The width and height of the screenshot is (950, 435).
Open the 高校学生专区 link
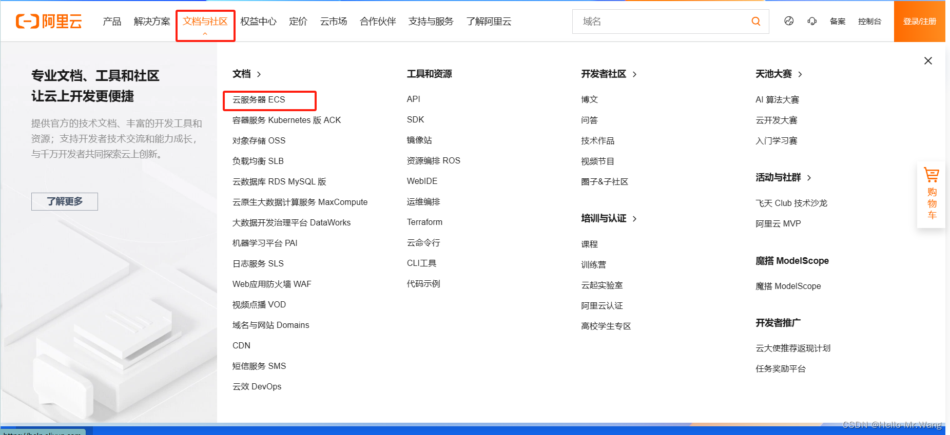click(606, 326)
